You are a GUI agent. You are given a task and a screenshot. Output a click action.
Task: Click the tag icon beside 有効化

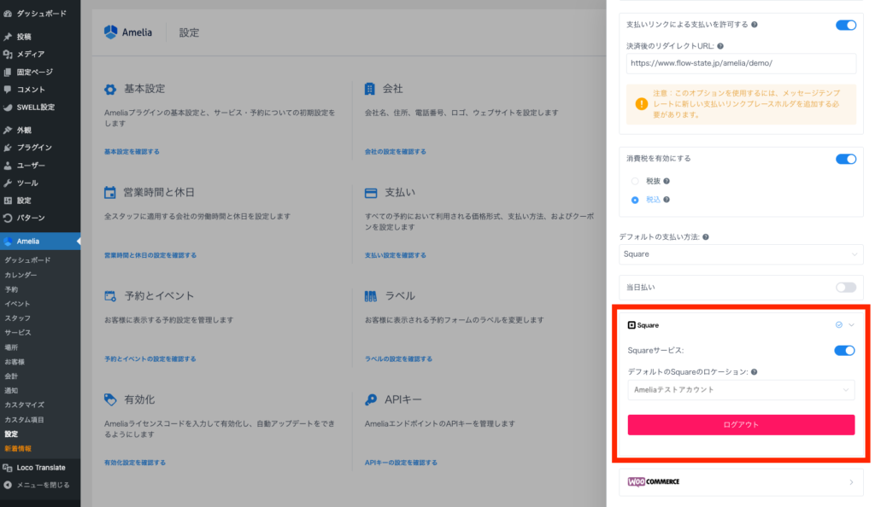click(x=110, y=399)
